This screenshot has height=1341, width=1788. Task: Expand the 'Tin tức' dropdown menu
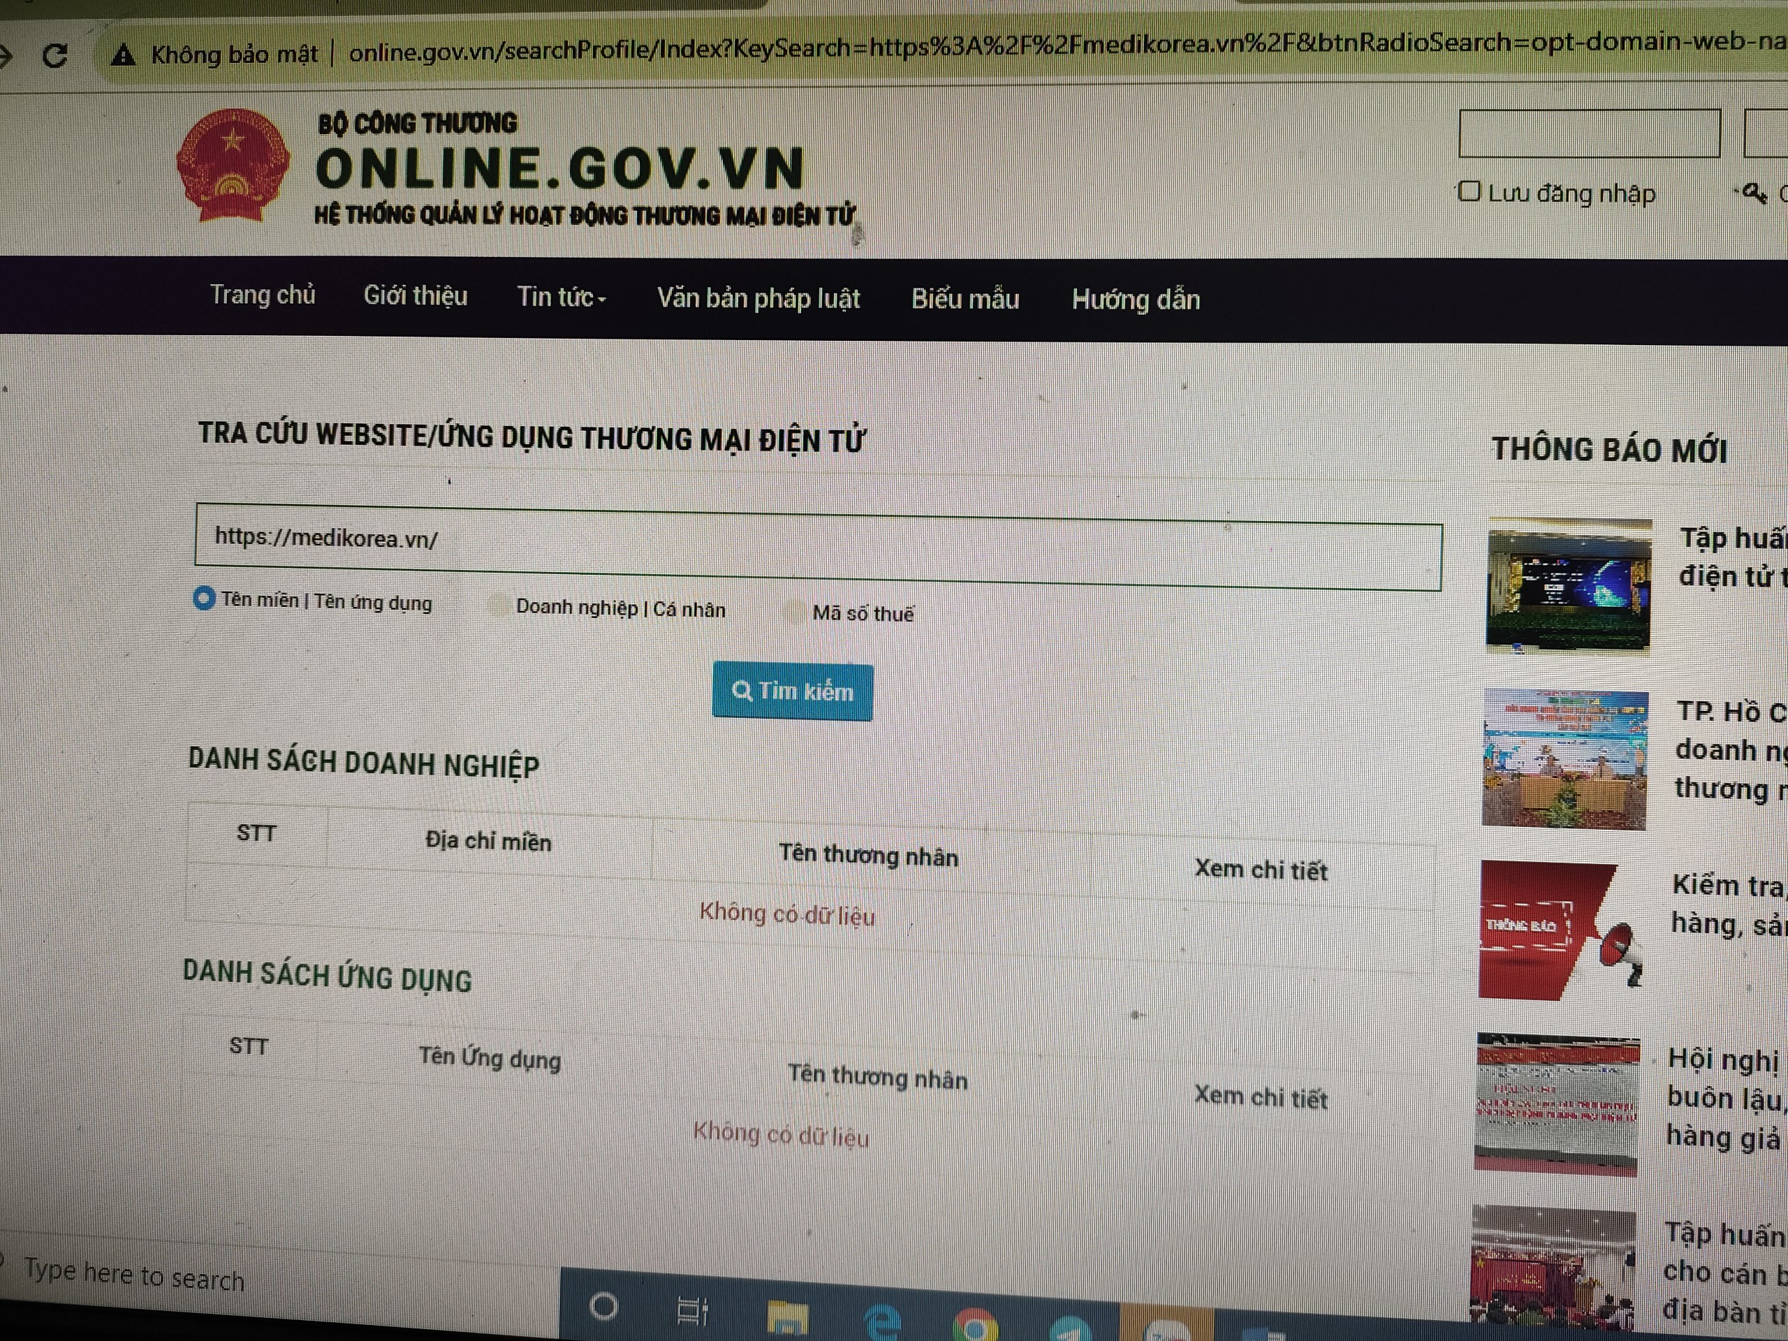[561, 298]
